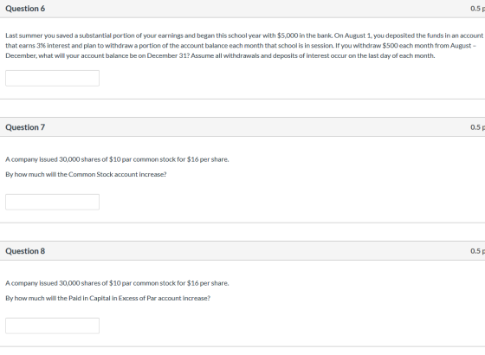Click the 0.5 points label for Question 7
This screenshot has width=485, height=355.
click(x=477, y=127)
